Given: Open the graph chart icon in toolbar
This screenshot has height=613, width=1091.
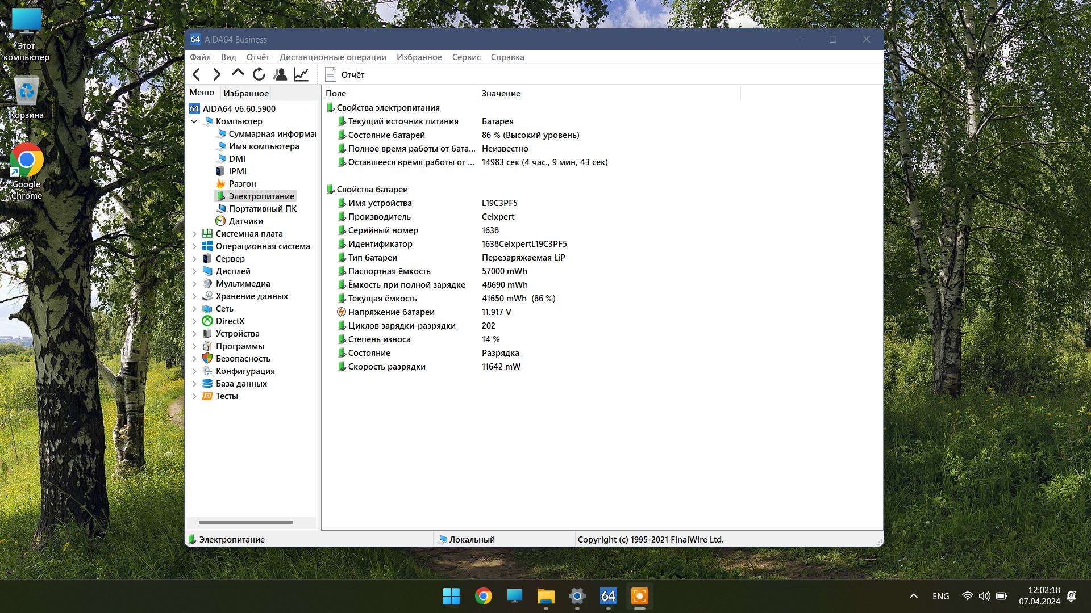Looking at the screenshot, I should tap(301, 74).
